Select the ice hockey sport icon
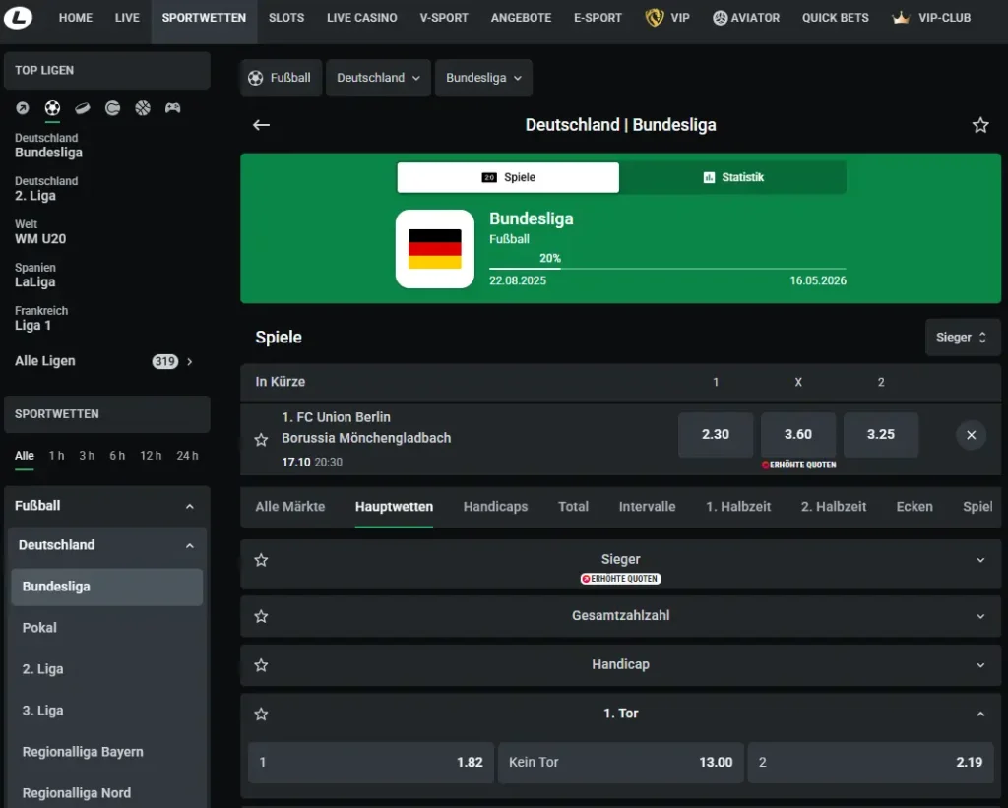 pyautogui.click(x=81, y=108)
